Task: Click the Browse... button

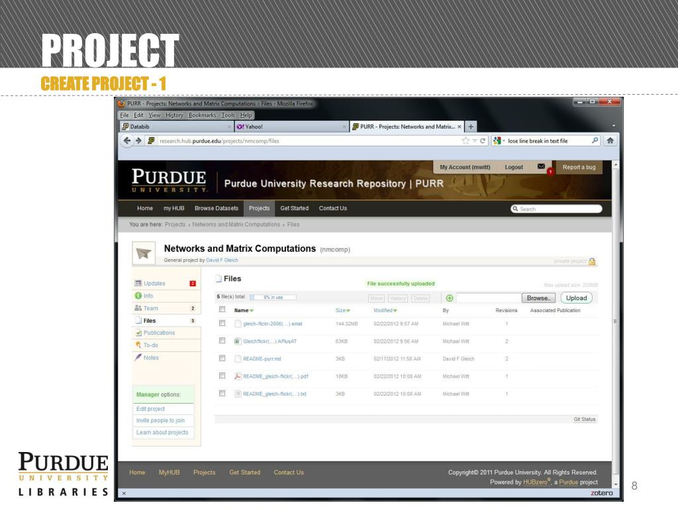Action: (538, 298)
